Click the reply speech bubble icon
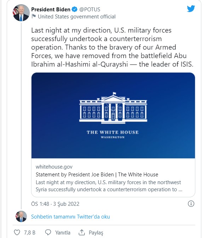This screenshot has height=238, width=224. (x=48, y=233)
